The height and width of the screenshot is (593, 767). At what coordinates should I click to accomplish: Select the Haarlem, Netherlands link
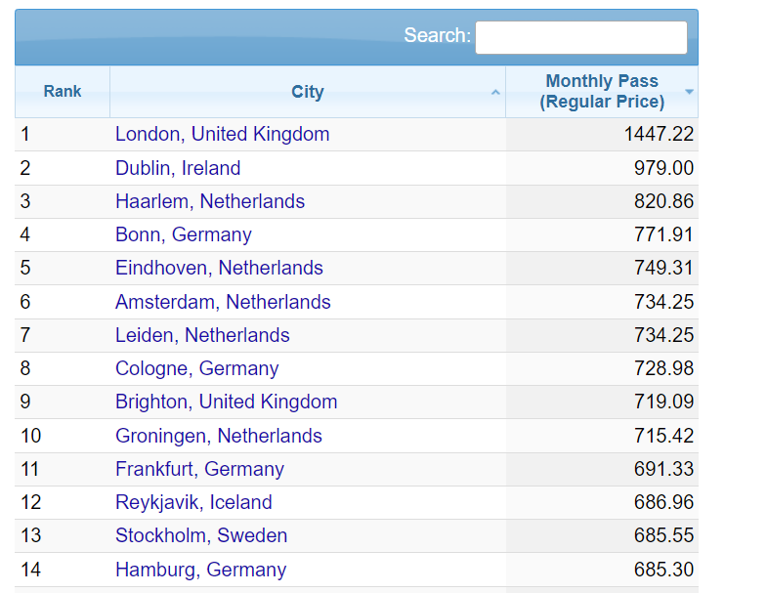[x=210, y=201]
